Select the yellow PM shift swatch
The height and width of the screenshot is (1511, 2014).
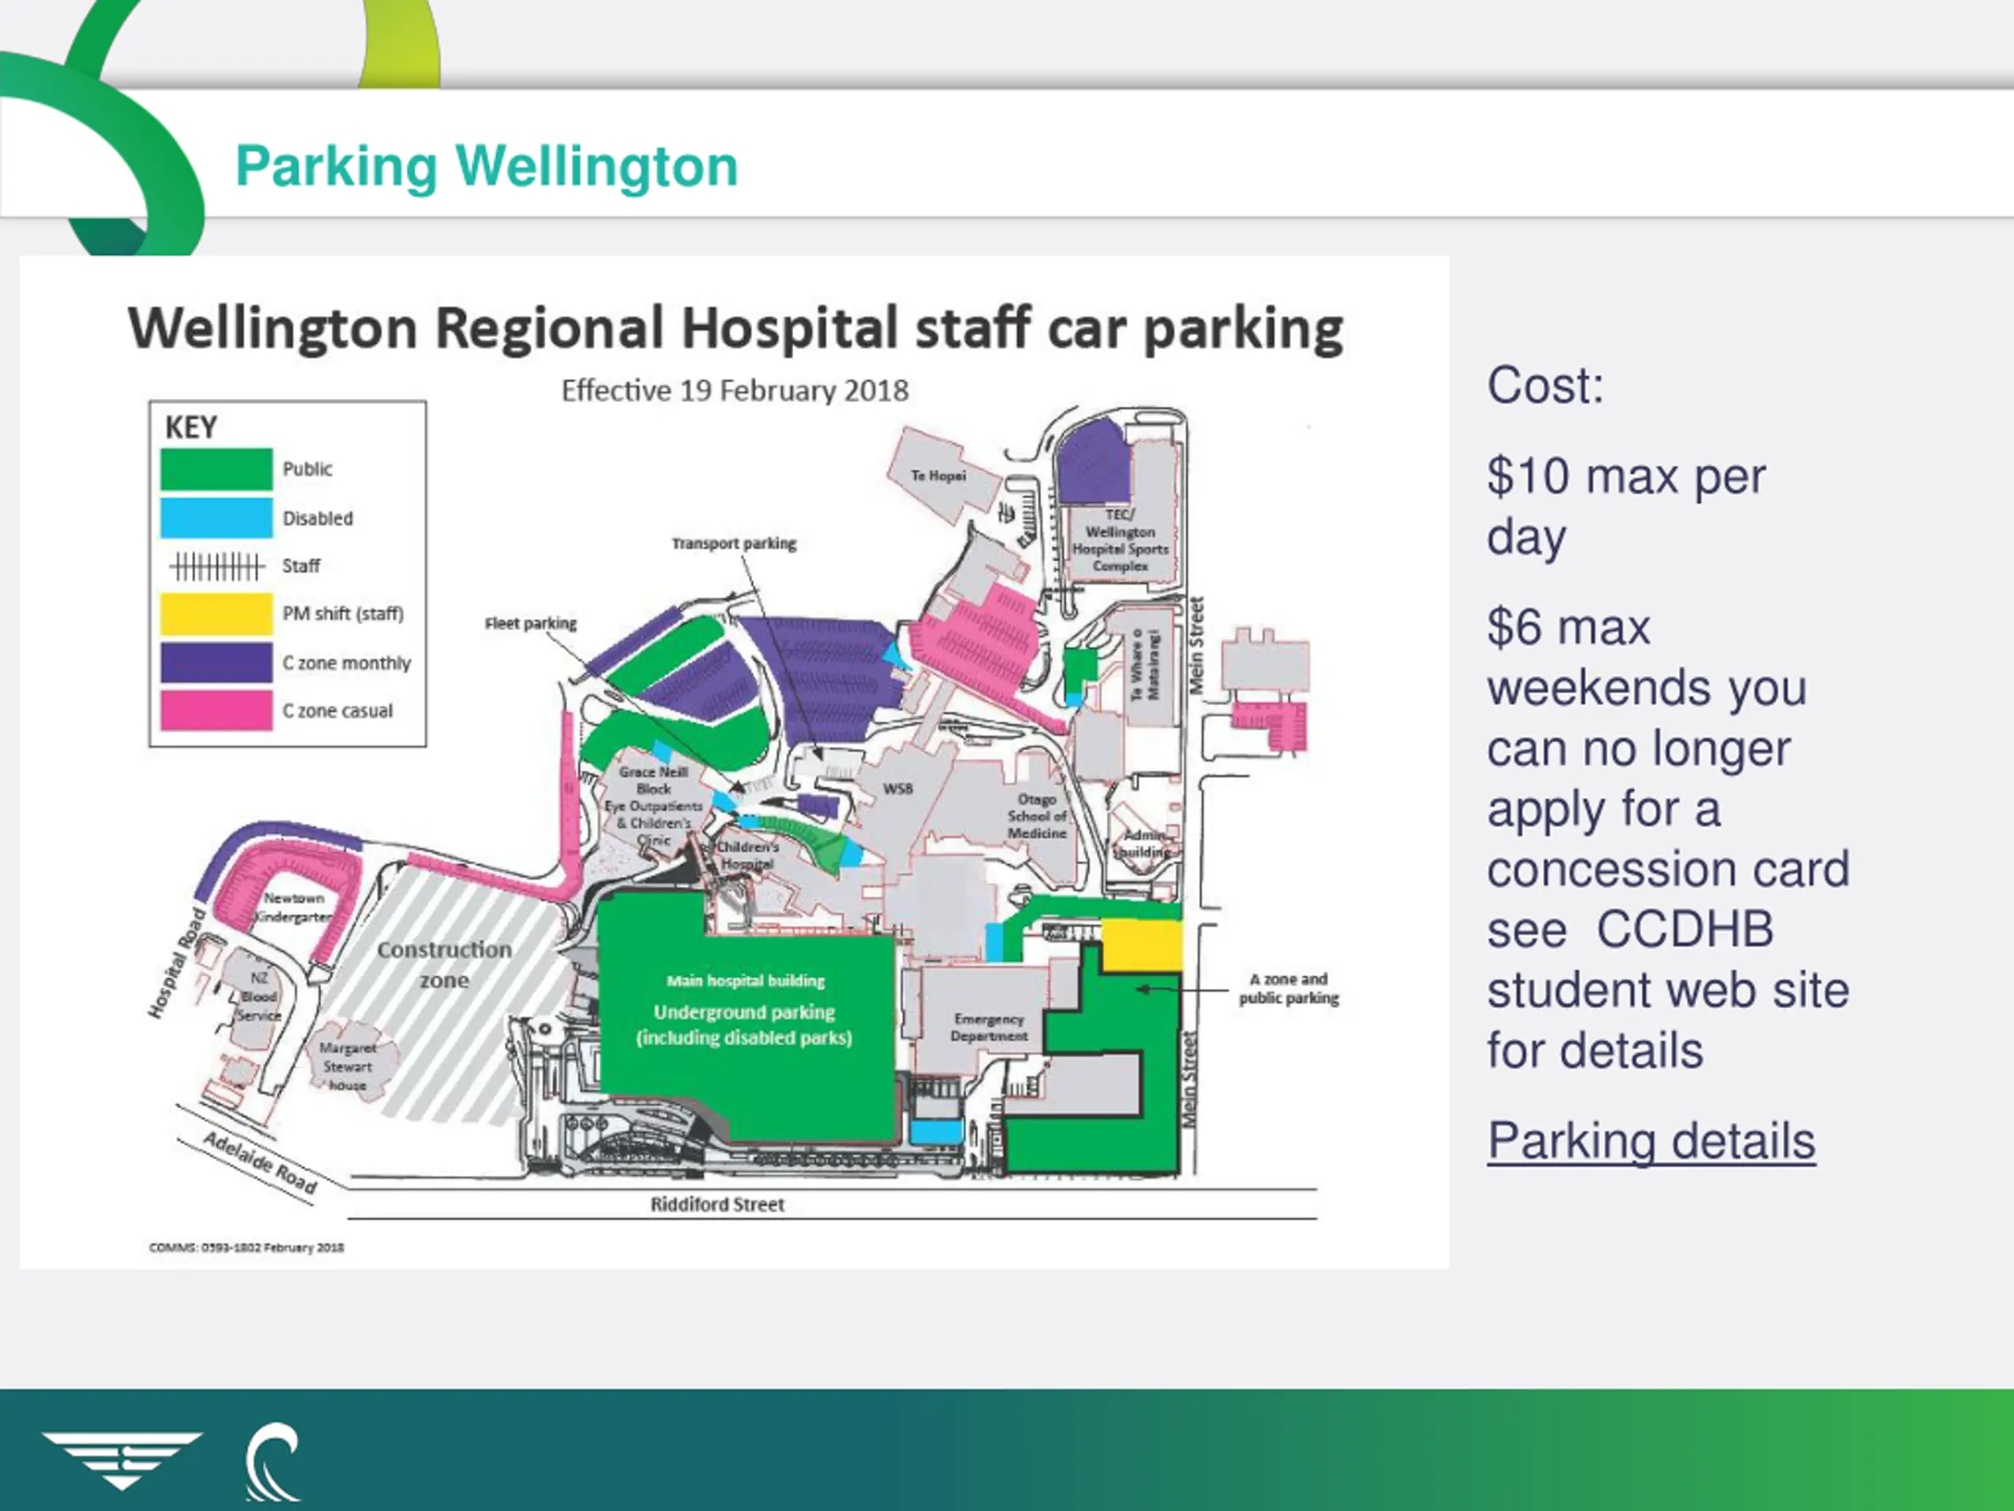(x=216, y=613)
